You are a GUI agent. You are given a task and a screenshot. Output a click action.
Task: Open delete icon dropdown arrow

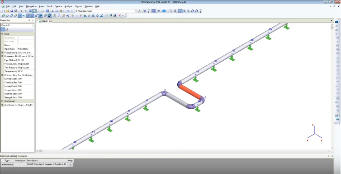123,15
